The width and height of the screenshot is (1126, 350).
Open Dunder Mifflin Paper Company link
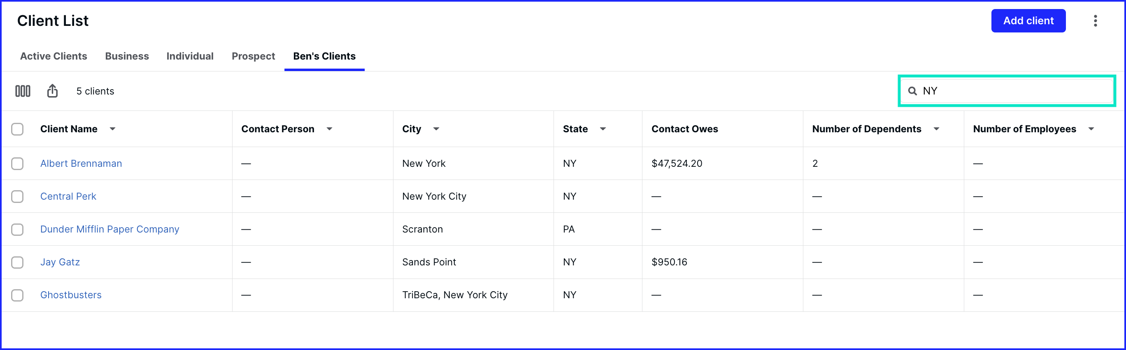pos(110,230)
